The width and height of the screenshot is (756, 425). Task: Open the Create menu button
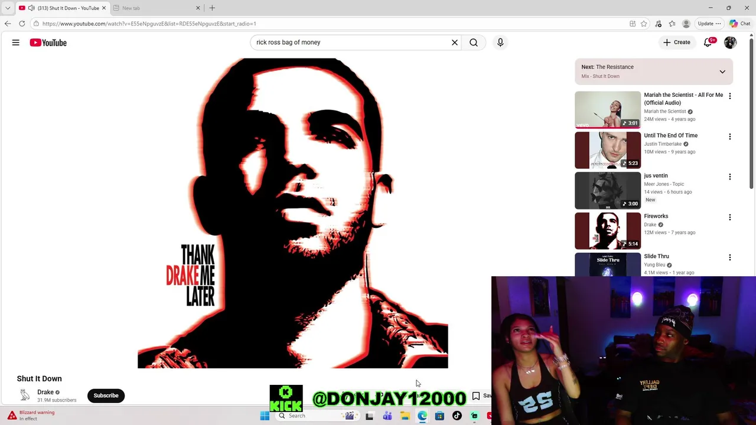pyautogui.click(x=677, y=42)
